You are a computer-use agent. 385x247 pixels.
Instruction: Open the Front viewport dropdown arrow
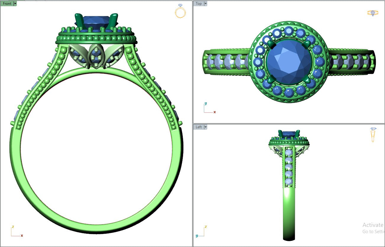(15, 4)
